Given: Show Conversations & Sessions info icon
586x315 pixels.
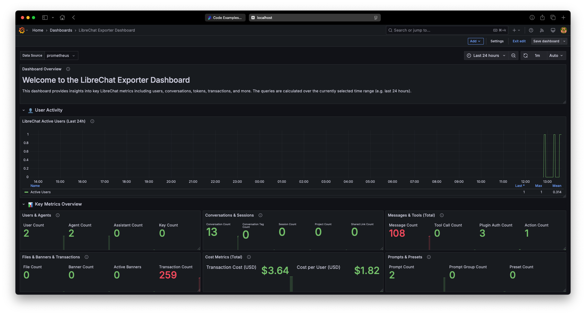Looking at the screenshot, I should (x=260, y=215).
